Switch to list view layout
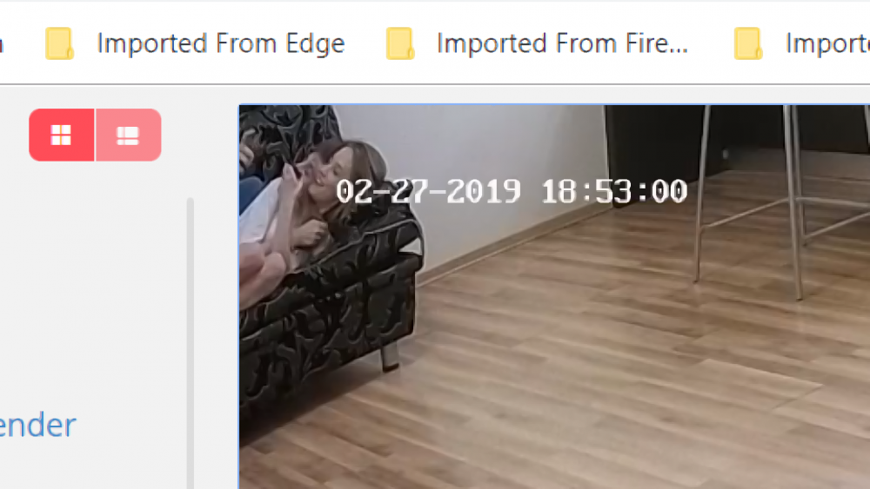870x489 pixels. tap(129, 135)
